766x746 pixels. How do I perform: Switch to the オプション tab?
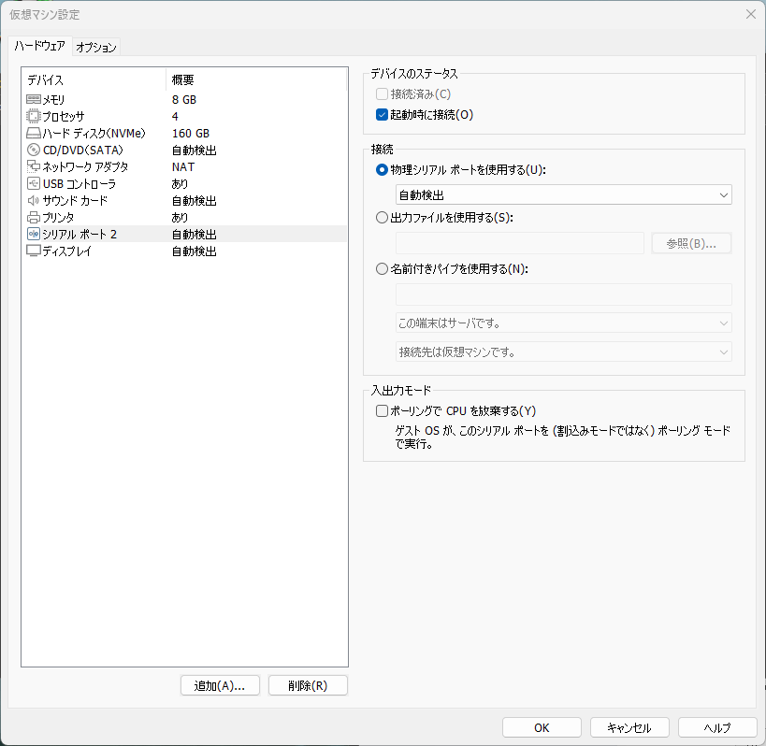tap(96, 47)
